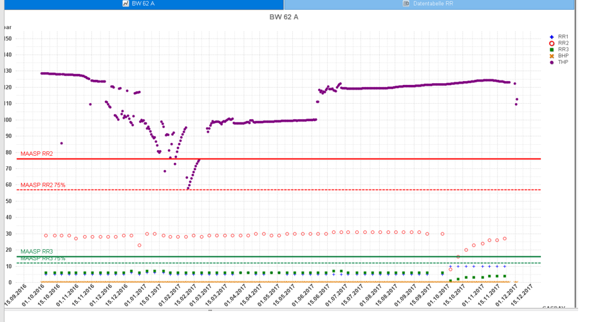Click the 01.10.2016 date axis label
Viewport: 600px width, 322px height.
32,295
